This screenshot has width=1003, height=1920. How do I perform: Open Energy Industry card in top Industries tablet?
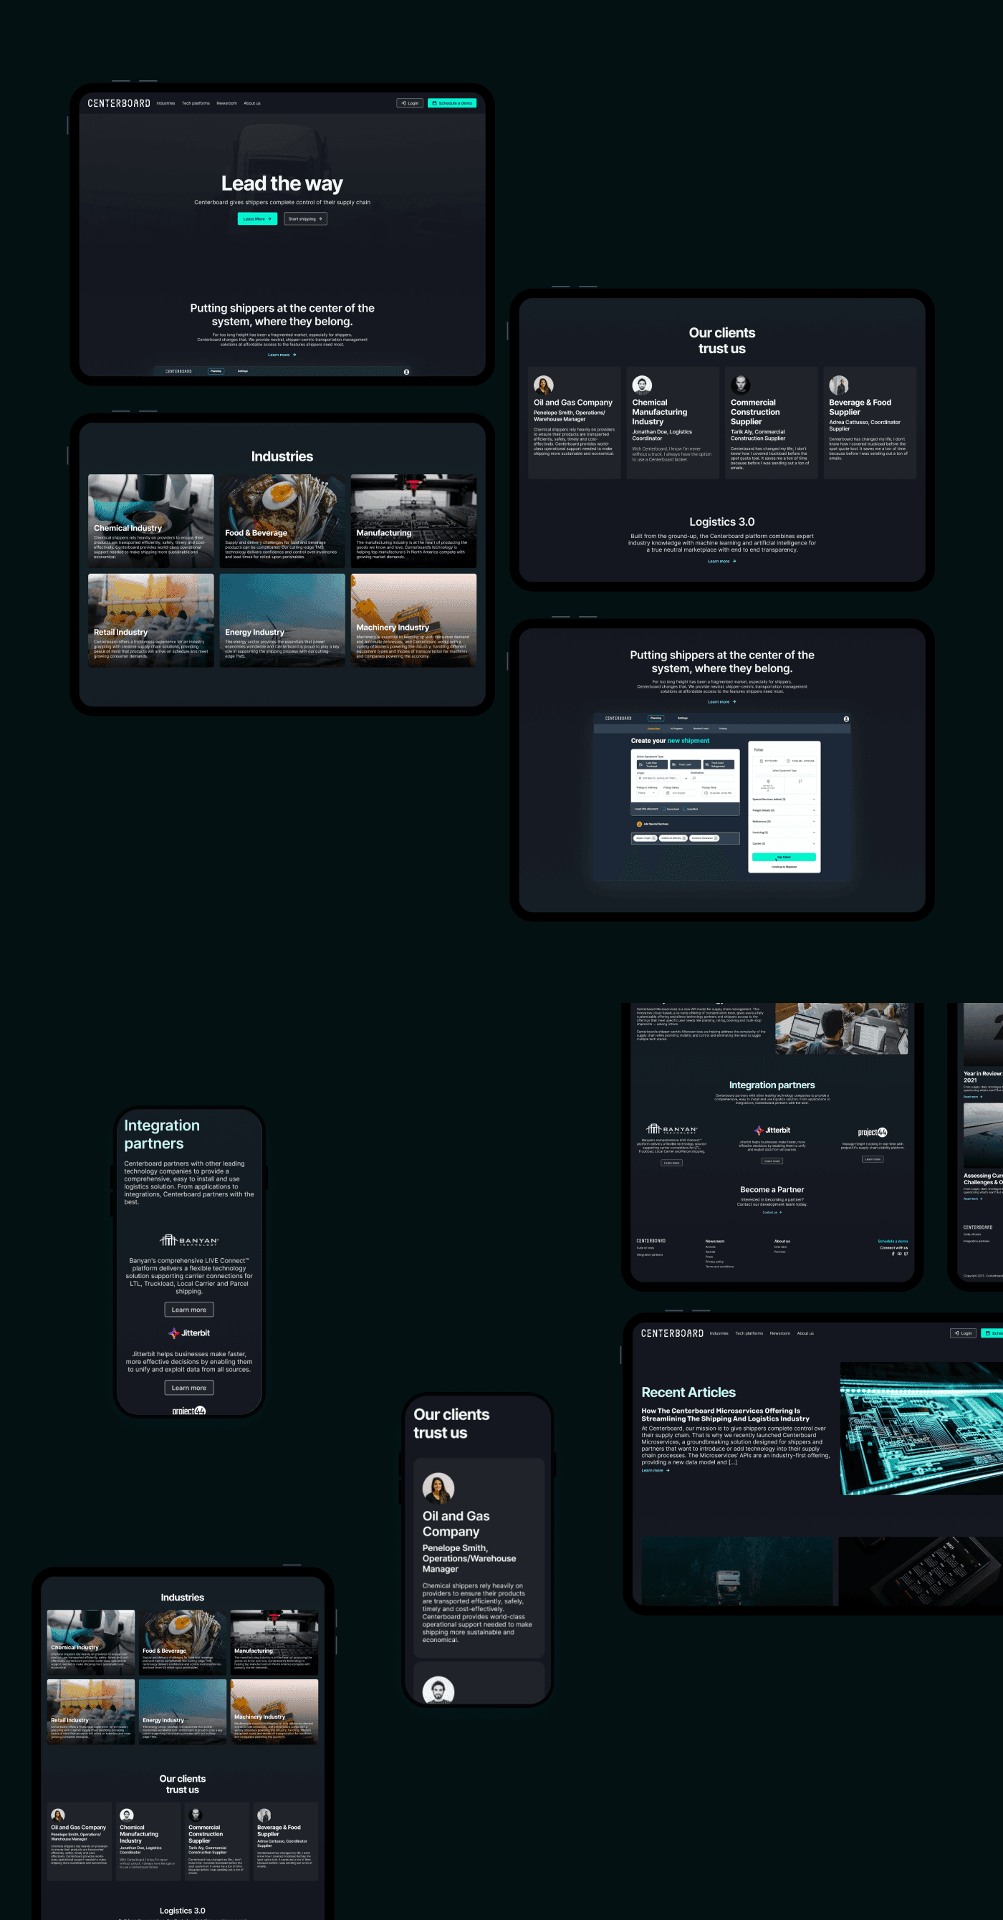(282, 620)
